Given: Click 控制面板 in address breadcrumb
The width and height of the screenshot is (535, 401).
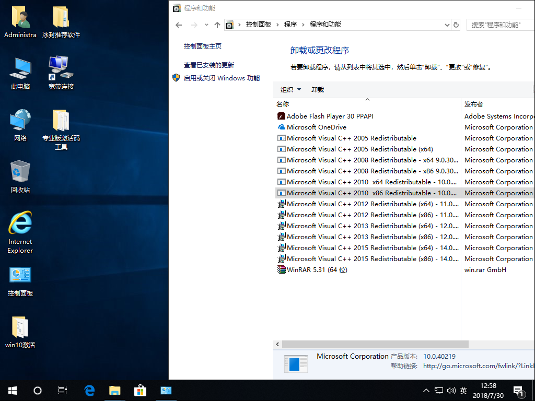Looking at the screenshot, I should click(x=259, y=25).
